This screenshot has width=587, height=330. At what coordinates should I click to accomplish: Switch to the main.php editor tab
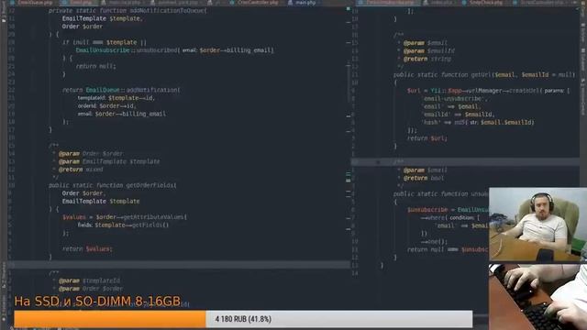303,2
